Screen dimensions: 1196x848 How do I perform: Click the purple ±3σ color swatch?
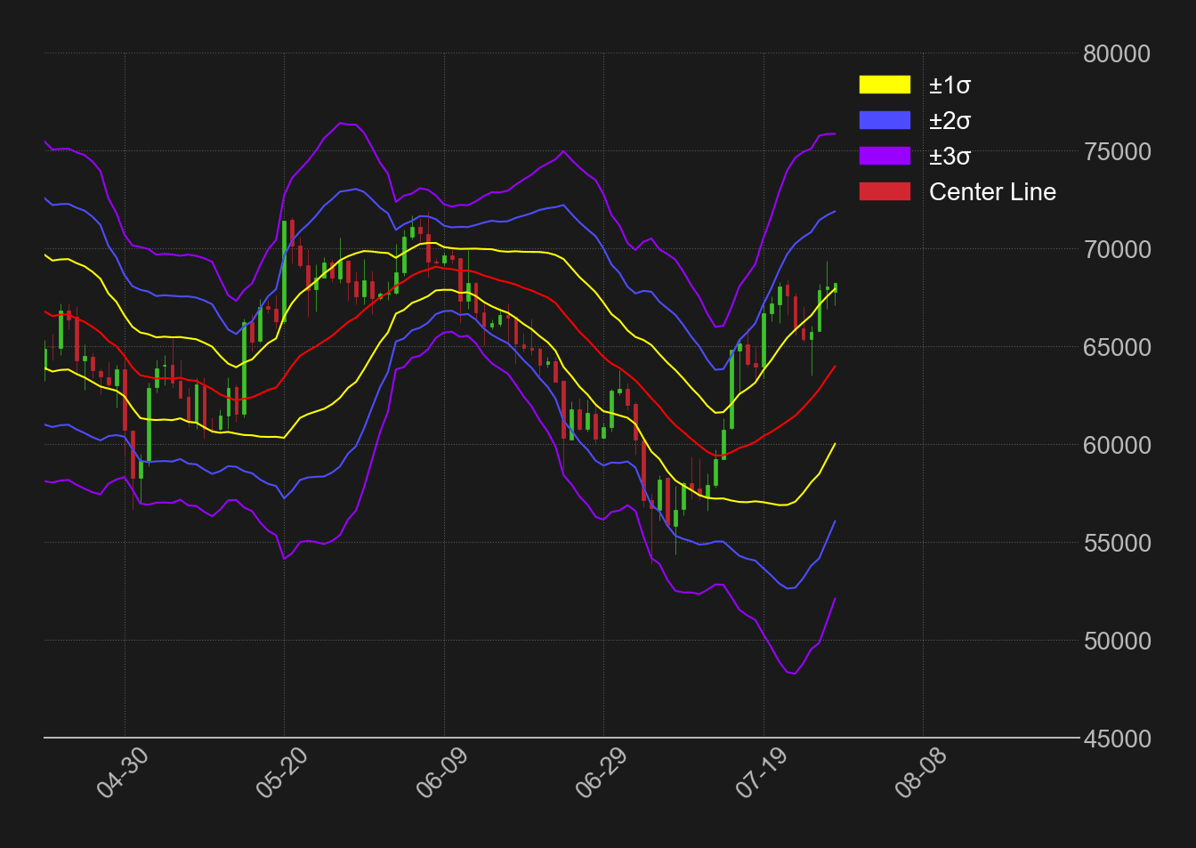pos(886,156)
